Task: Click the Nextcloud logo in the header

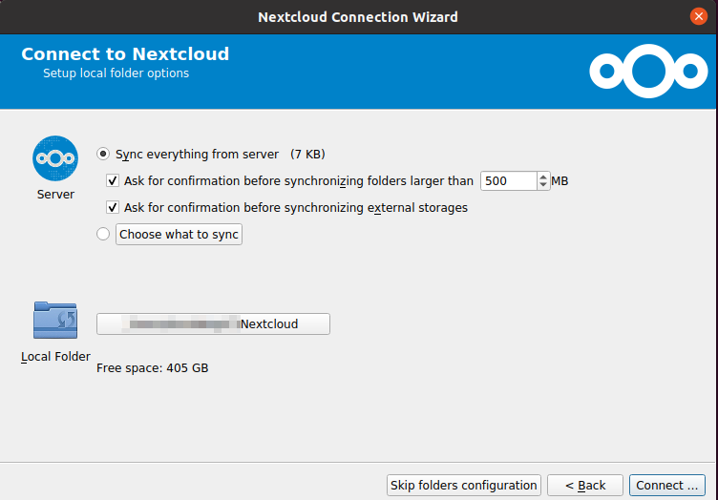Action: (x=646, y=71)
